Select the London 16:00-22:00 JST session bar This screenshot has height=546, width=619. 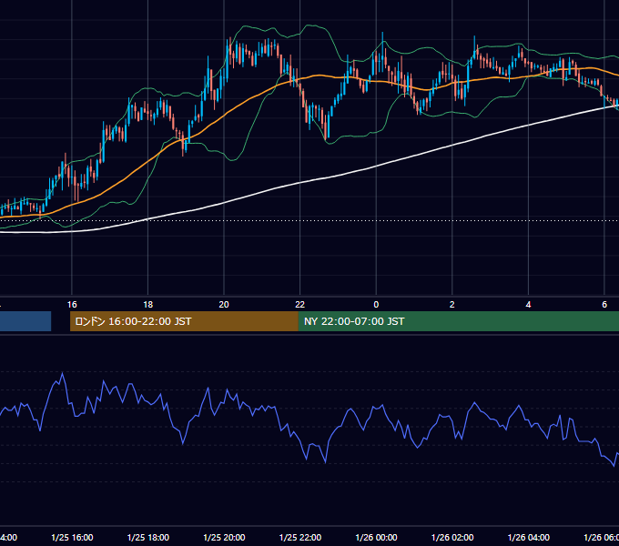click(184, 321)
